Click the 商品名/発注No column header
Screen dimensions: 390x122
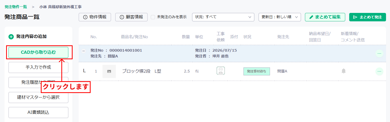[x=134, y=37]
